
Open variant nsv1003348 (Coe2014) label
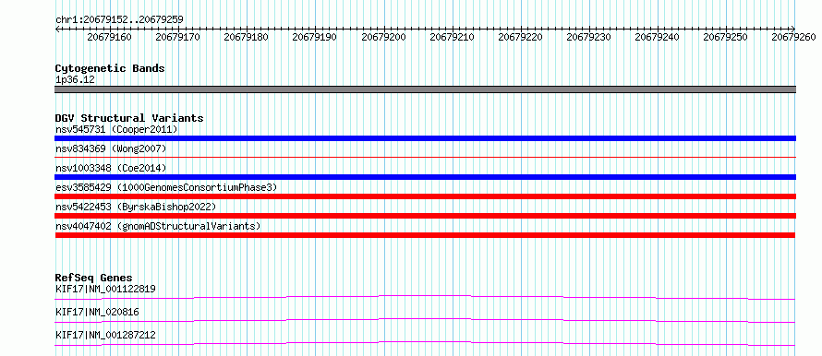[111, 168]
